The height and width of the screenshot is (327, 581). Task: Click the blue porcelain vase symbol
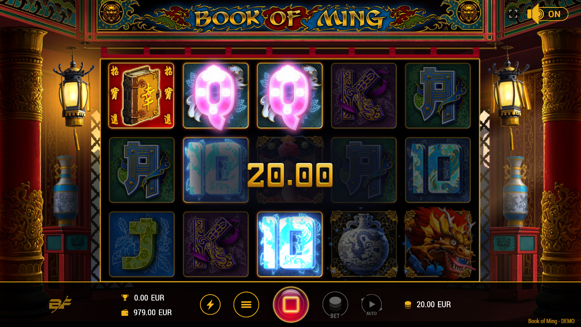point(363,244)
